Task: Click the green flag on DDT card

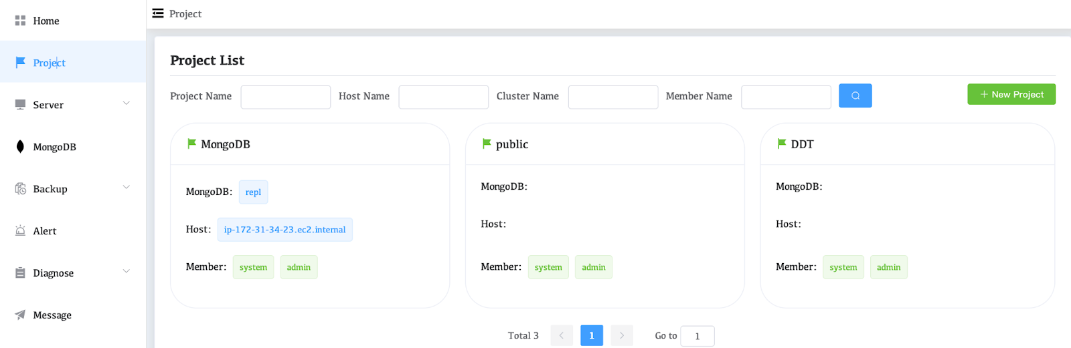Action: 781,144
